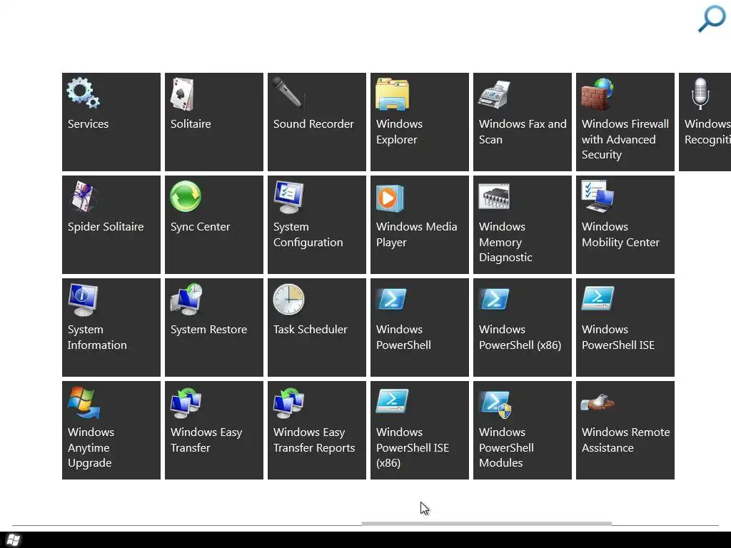Open the partially visible Windows Speech Recognition tile

click(x=705, y=122)
